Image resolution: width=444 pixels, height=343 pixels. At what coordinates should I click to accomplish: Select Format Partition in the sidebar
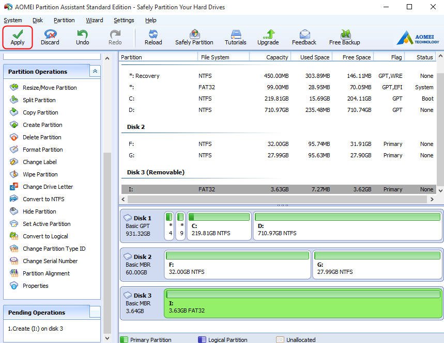[42, 150]
